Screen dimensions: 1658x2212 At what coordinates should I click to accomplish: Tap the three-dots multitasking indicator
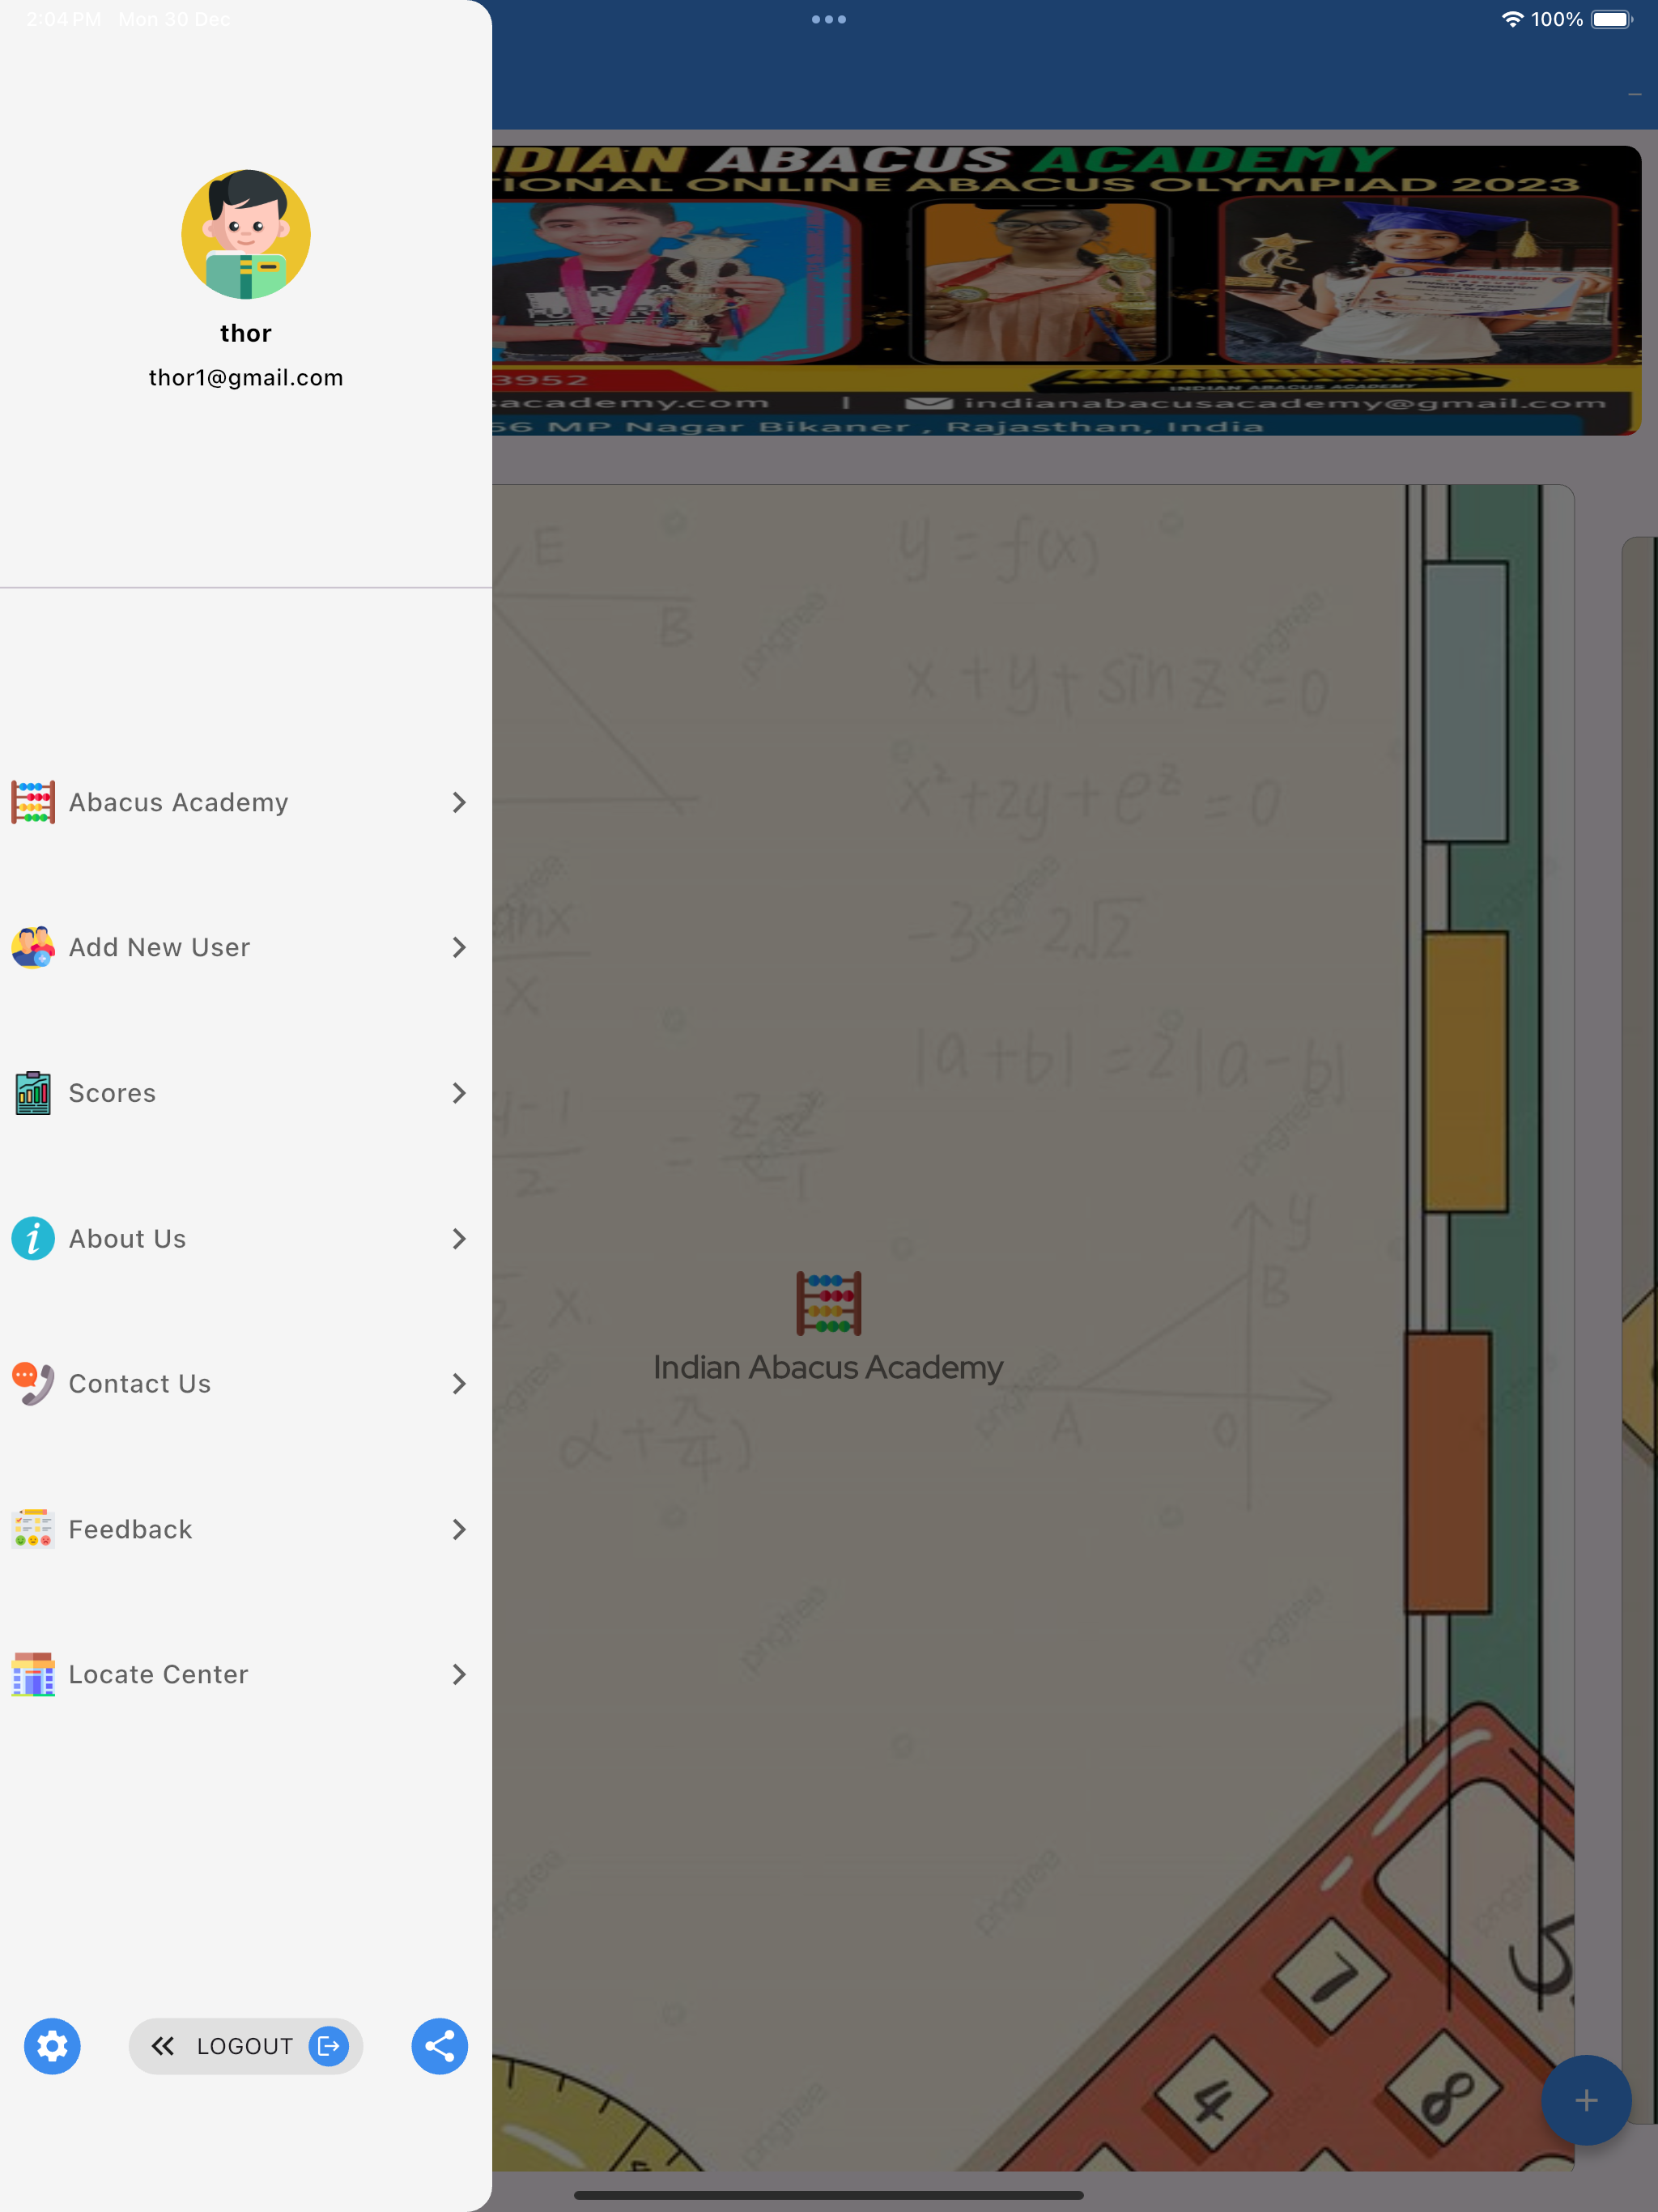pyautogui.click(x=829, y=19)
